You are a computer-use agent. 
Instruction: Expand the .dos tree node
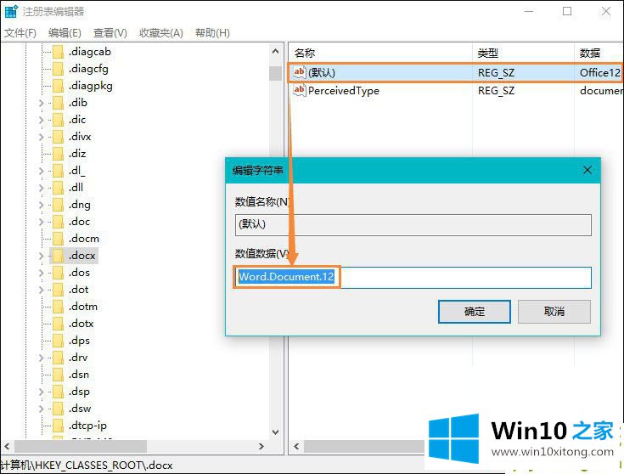[x=41, y=273]
